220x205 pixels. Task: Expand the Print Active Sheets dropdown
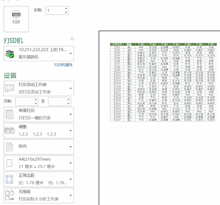coord(39,88)
